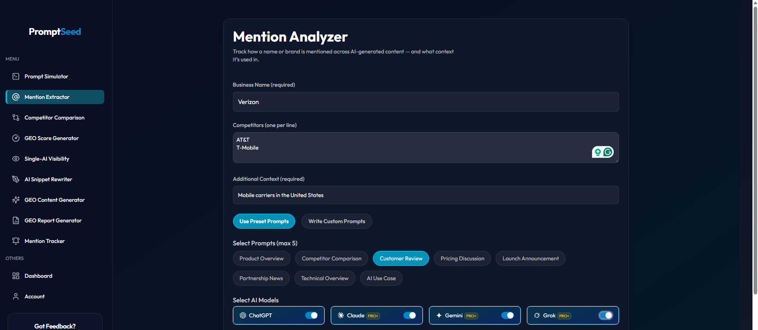
Task: Click the Got Feedback? card
Action: coord(55,322)
